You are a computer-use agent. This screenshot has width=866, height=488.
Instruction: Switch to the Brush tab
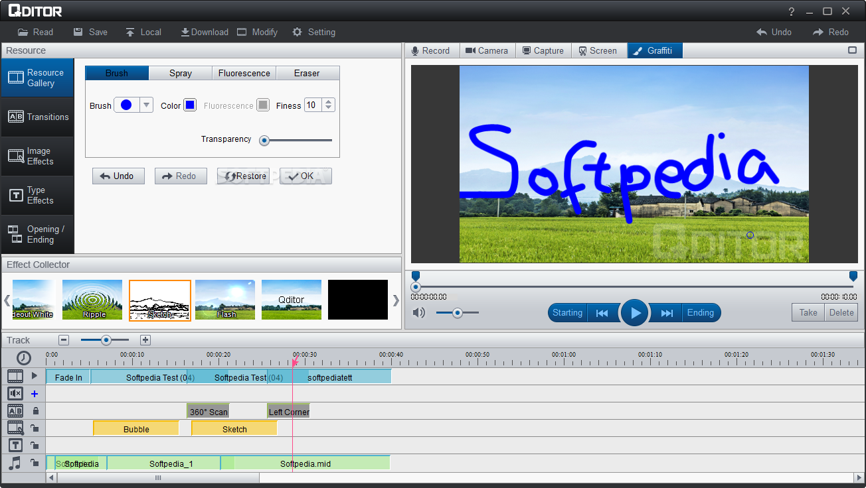coord(117,73)
